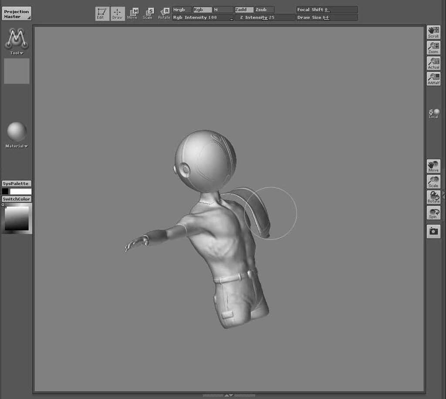
Task: Click the AAHalf antialiased view icon
Action: [433, 78]
